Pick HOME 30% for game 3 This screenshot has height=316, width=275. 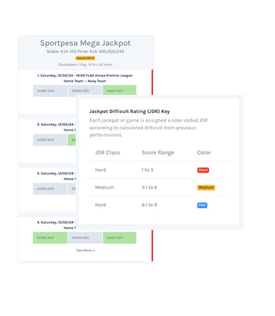click(50, 189)
